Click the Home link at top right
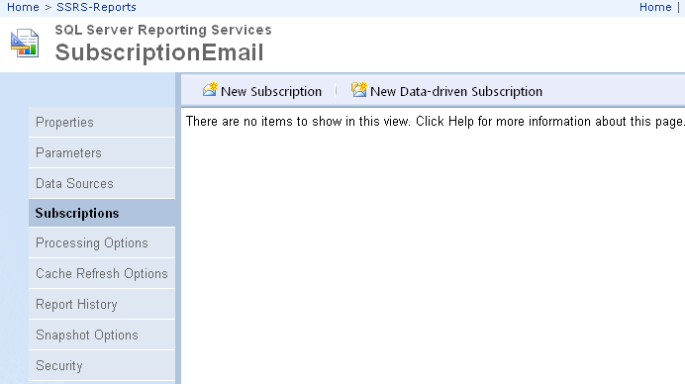This screenshot has height=384, width=685. pyautogui.click(x=655, y=7)
